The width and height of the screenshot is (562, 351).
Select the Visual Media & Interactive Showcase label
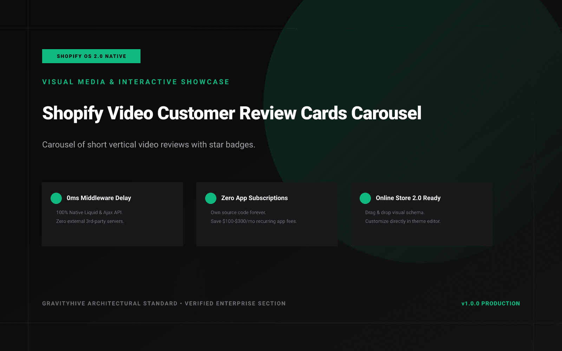136,82
